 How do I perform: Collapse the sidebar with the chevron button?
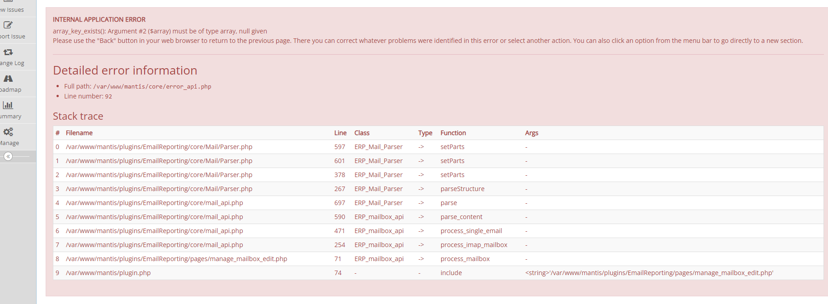pyautogui.click(x=8, y=156)
